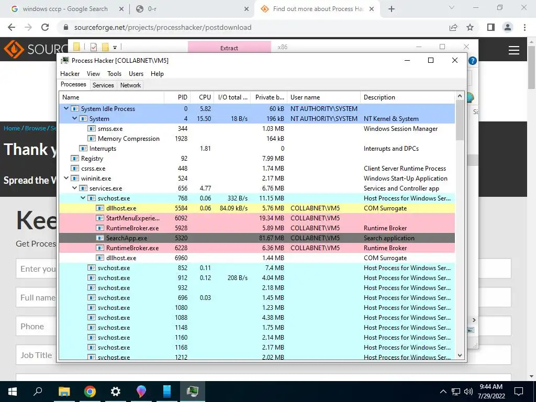
Task: Select RuntimeBroker.exe PID 6228 row
Action: pos(256,248)
